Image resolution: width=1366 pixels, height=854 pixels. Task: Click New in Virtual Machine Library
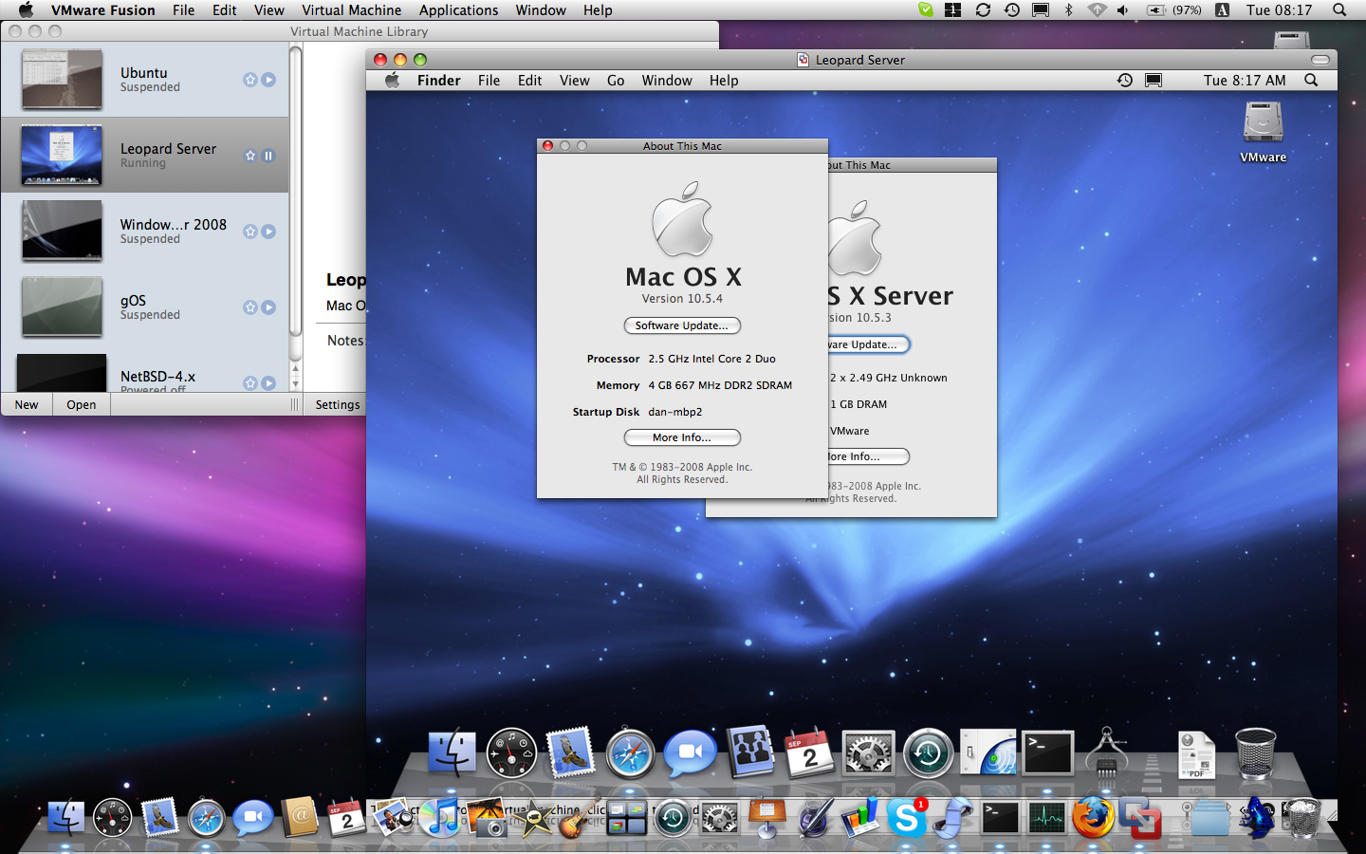(27, 404)
